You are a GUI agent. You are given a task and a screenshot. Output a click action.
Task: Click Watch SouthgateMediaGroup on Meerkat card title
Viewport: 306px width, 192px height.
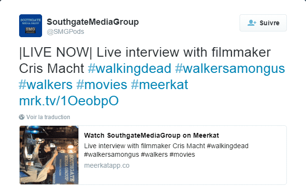tap(152, 135)
